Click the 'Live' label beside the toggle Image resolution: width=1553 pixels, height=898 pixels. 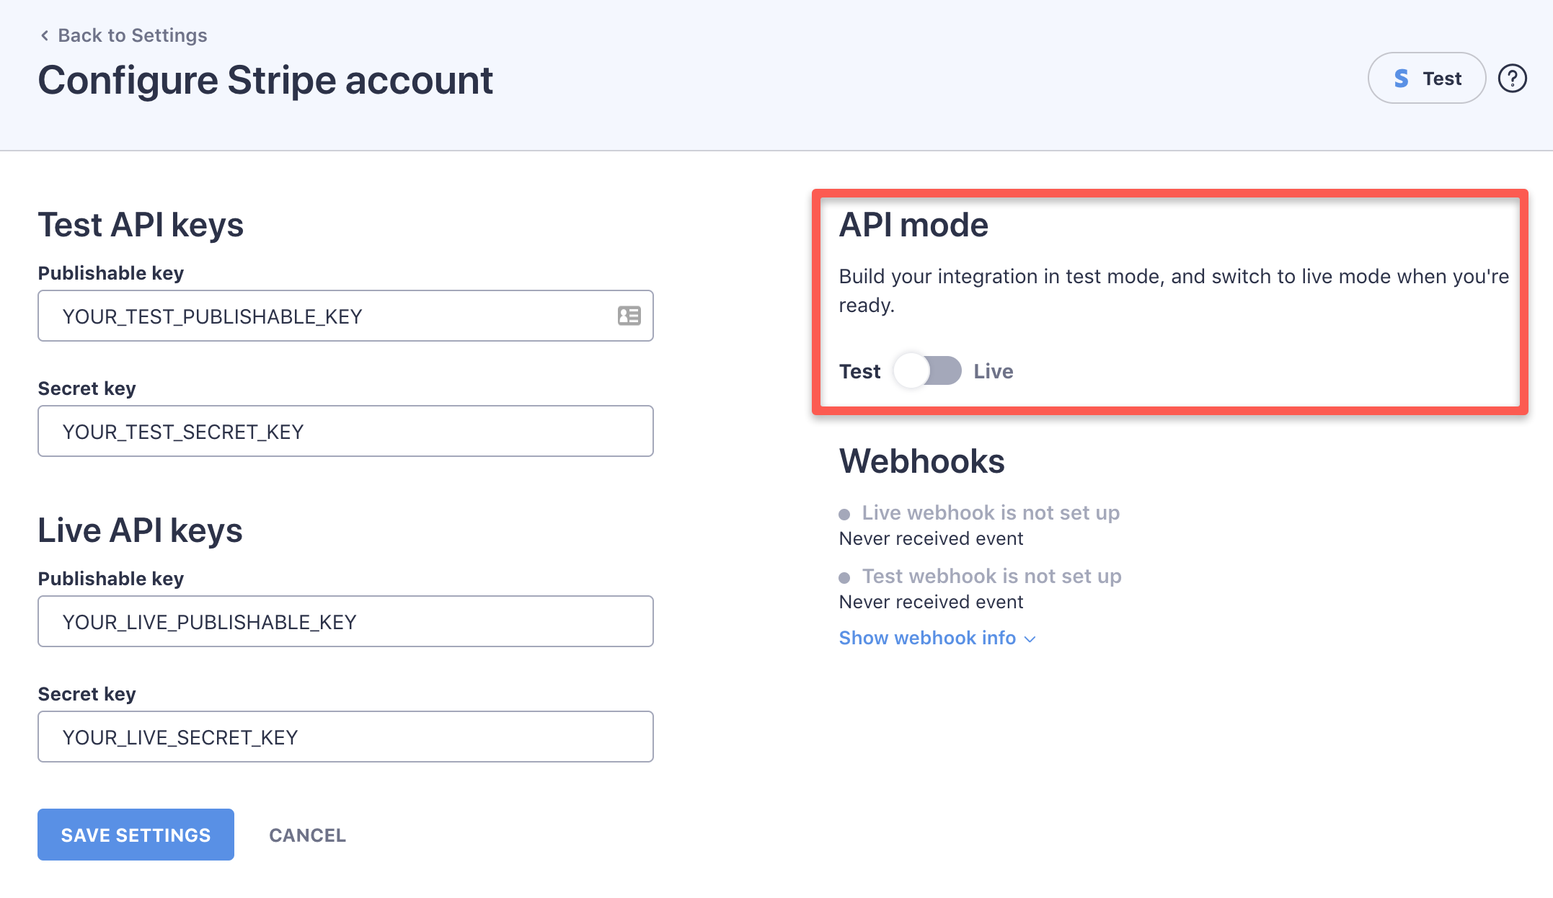[994, 371]
